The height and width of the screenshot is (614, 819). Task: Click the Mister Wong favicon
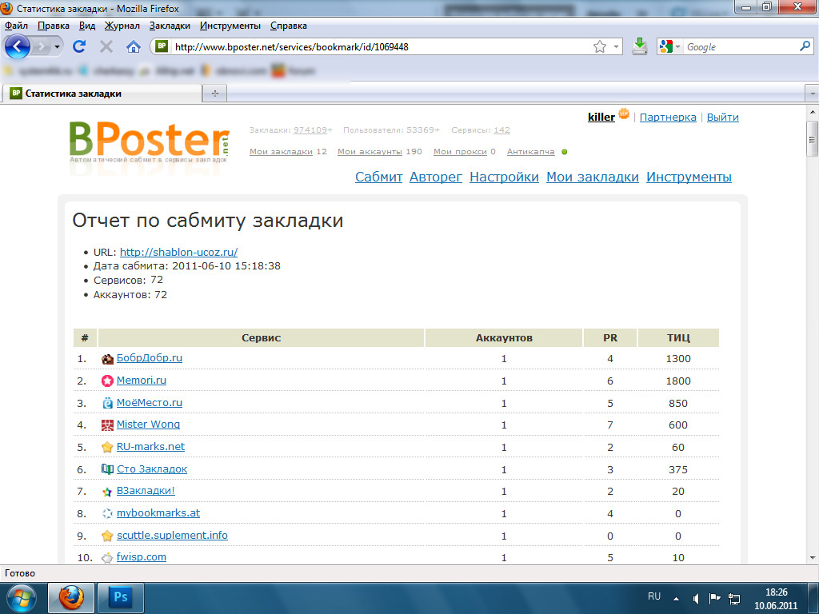(x=107, y=425)
